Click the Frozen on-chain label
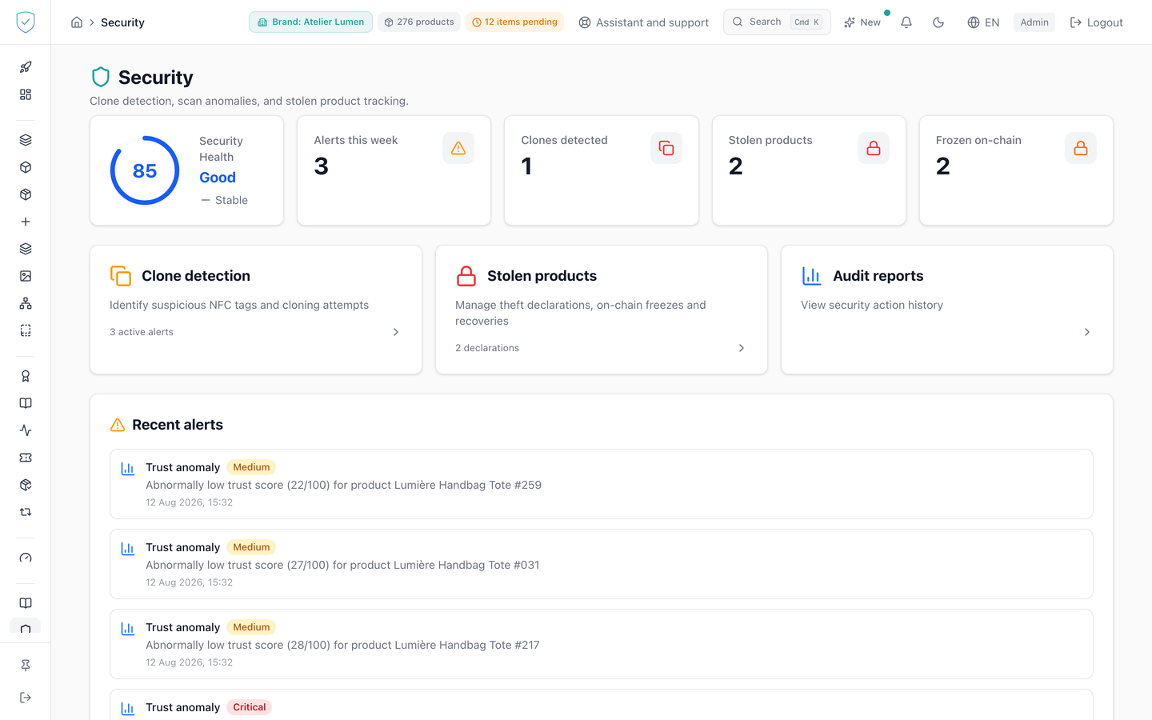The width and height of the screenshot is (1152, 720). click(x=978, y=140)
